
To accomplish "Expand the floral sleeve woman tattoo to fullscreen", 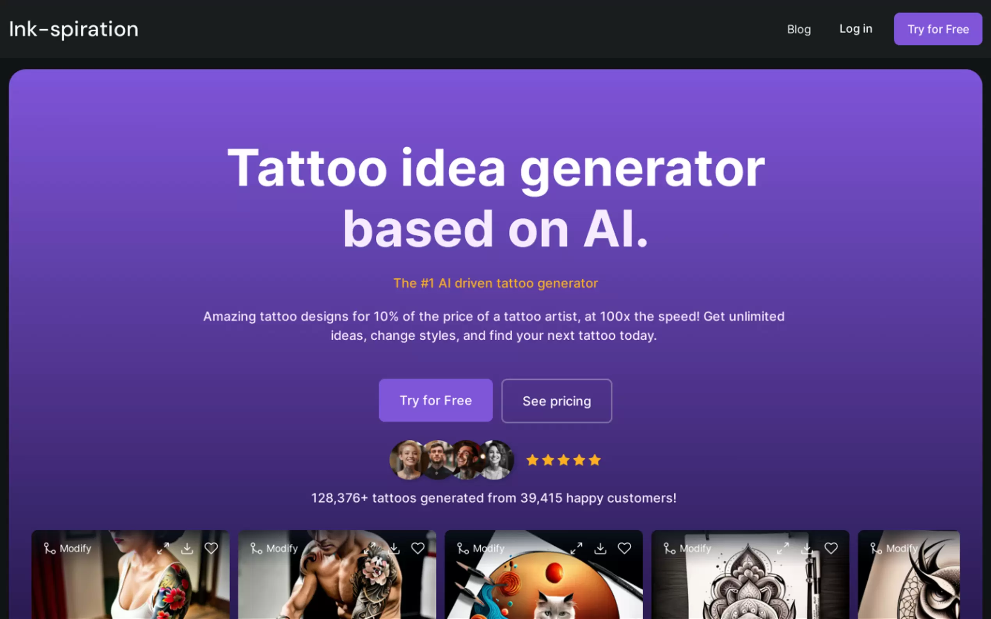I will (x=163, y=548).
